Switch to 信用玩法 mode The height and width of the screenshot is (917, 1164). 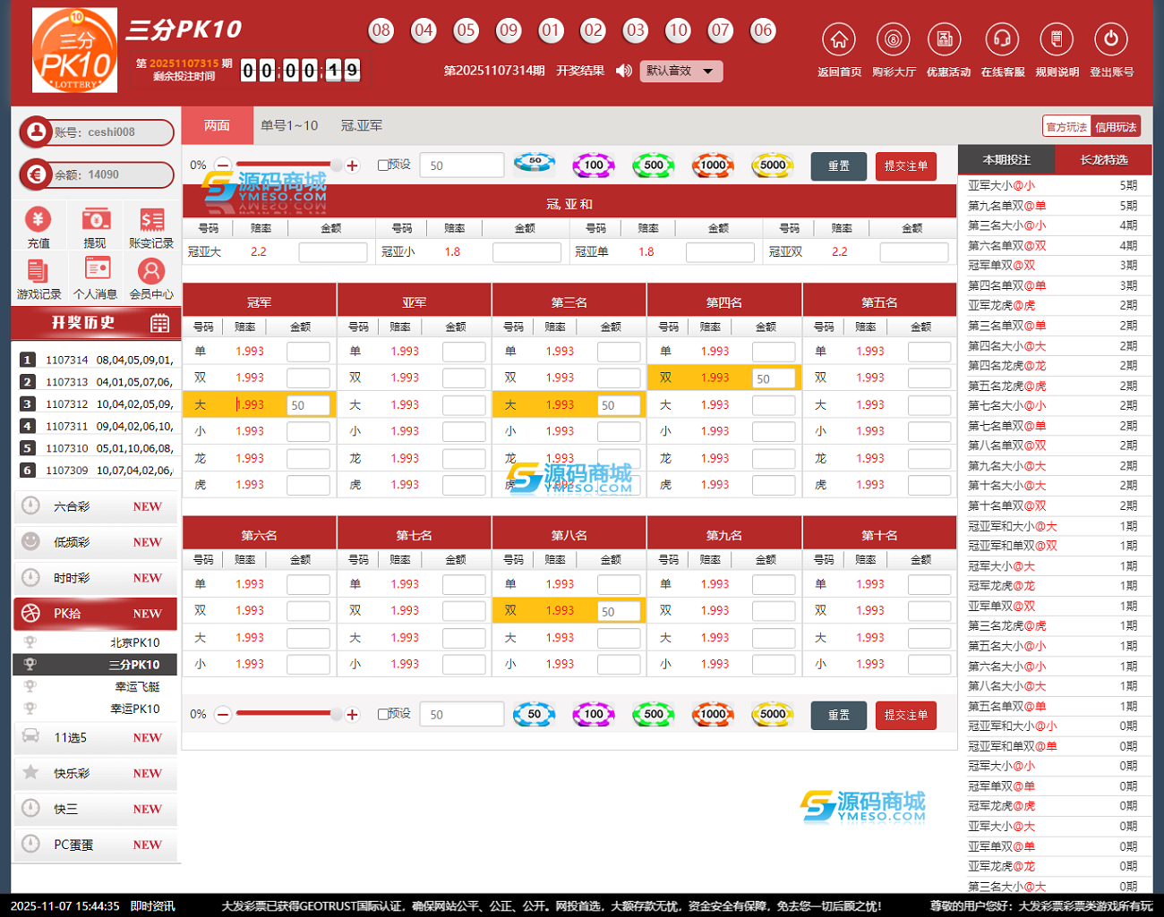click(1116, 127)
